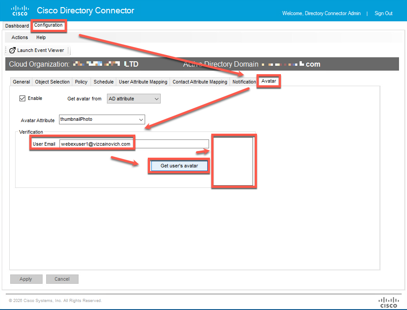Open the Notification tab

244,82
